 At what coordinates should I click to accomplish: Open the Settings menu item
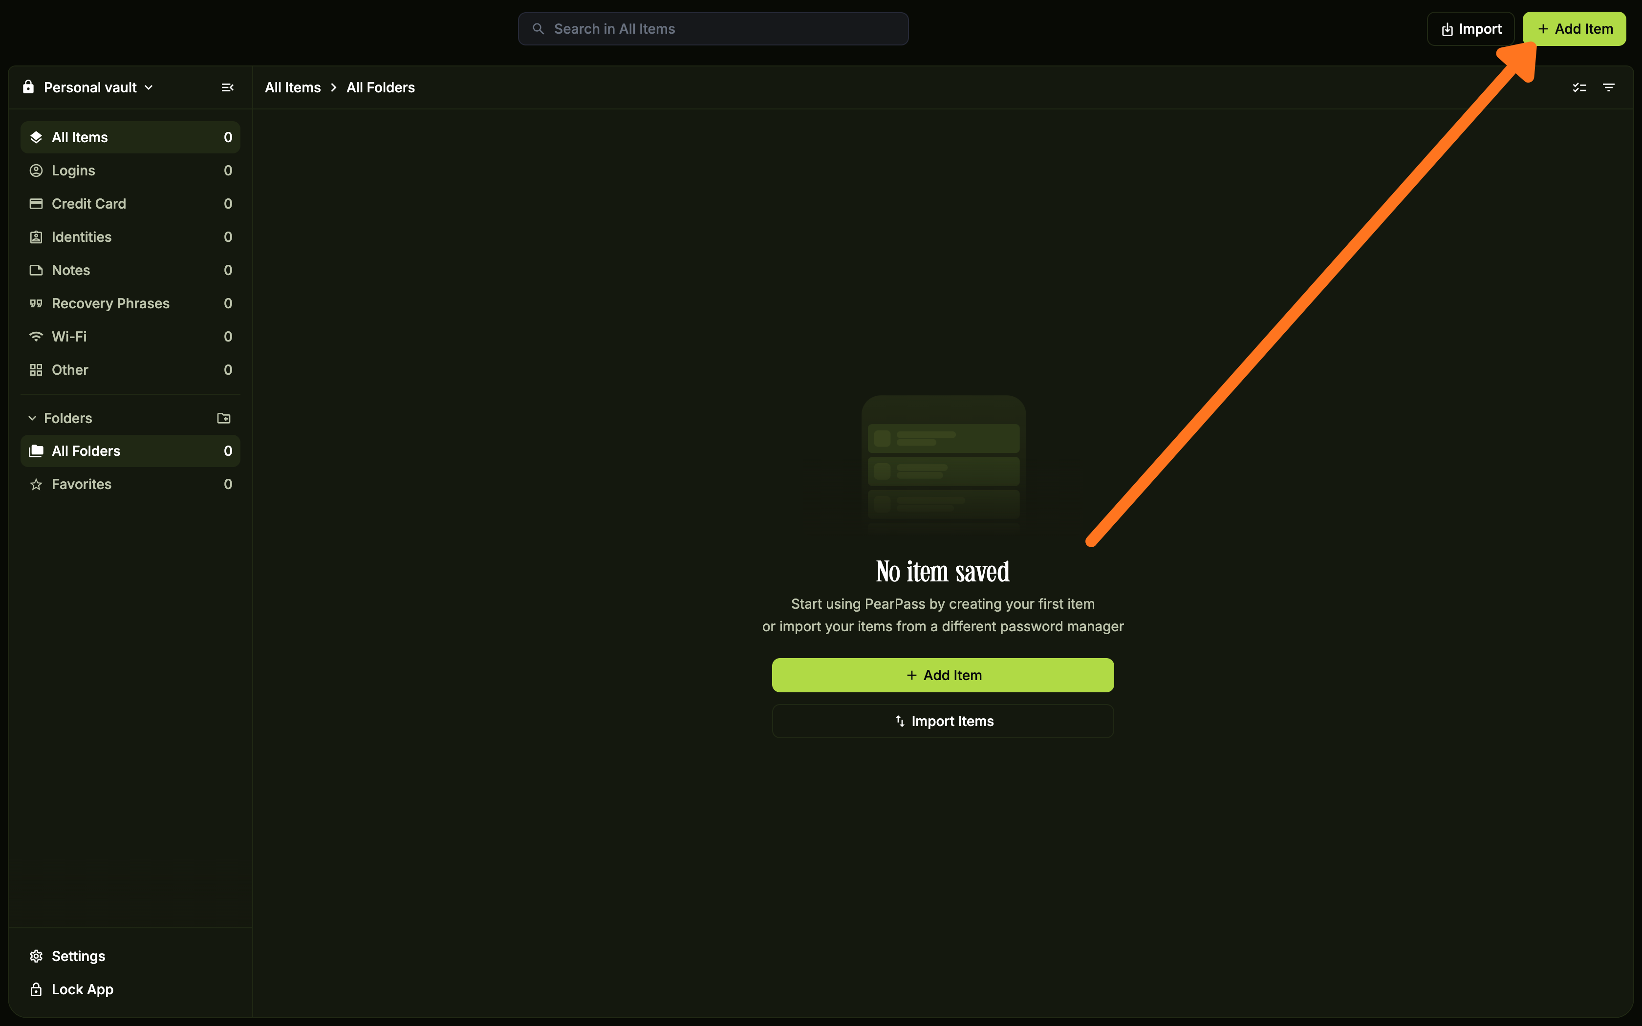79,956
